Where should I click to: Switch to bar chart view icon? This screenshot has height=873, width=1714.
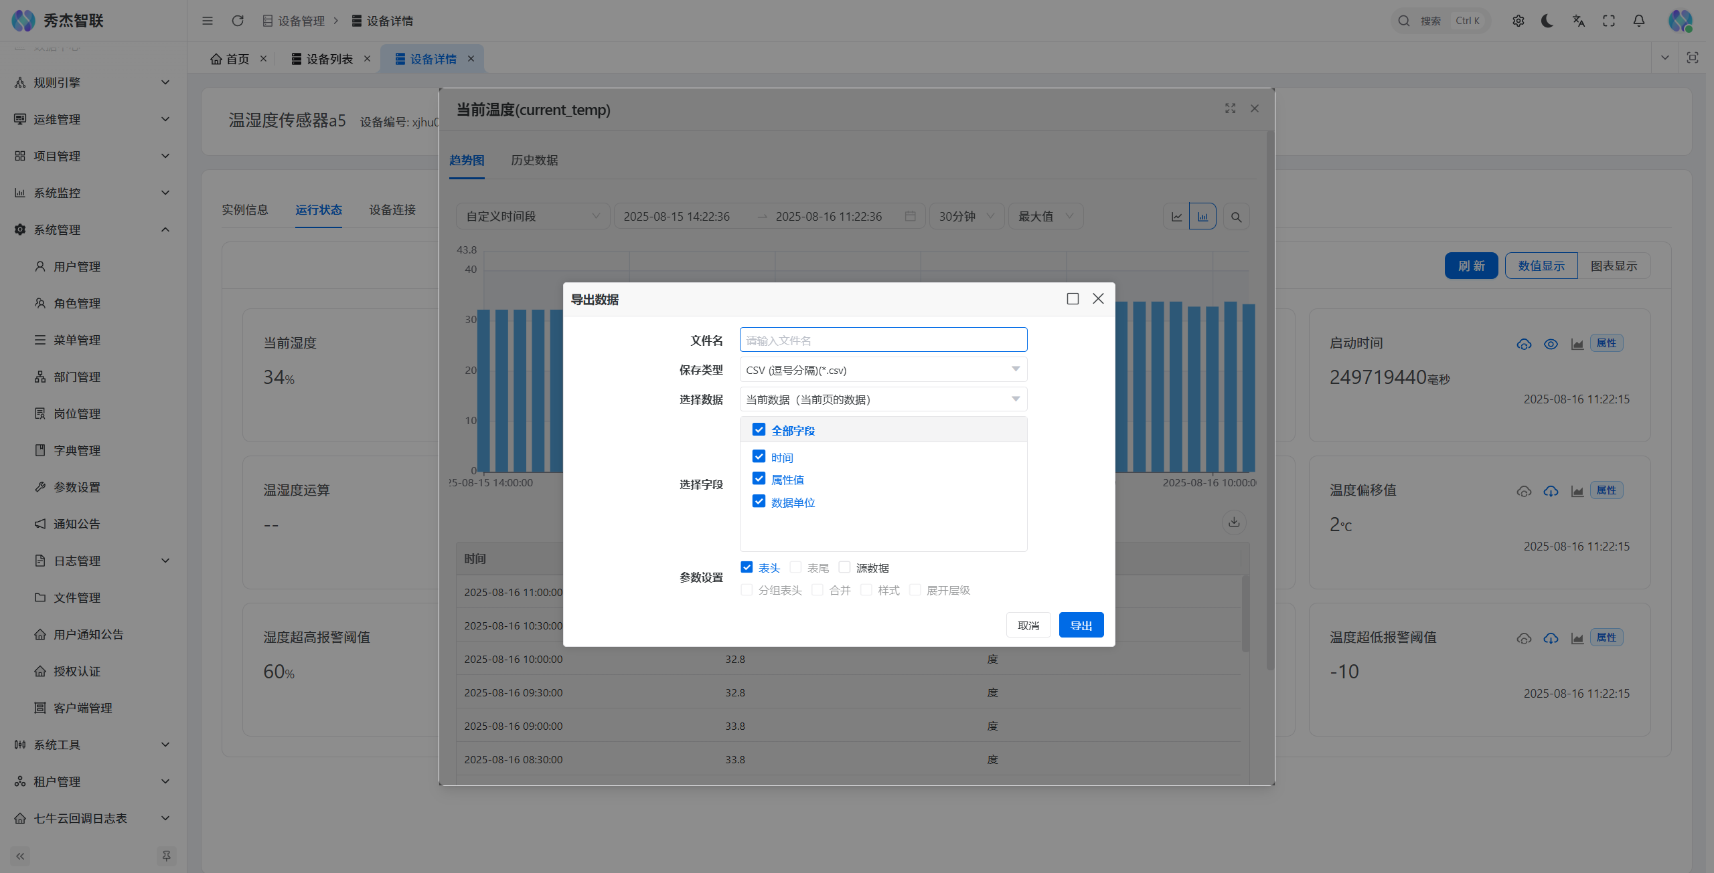[1202, 217]
